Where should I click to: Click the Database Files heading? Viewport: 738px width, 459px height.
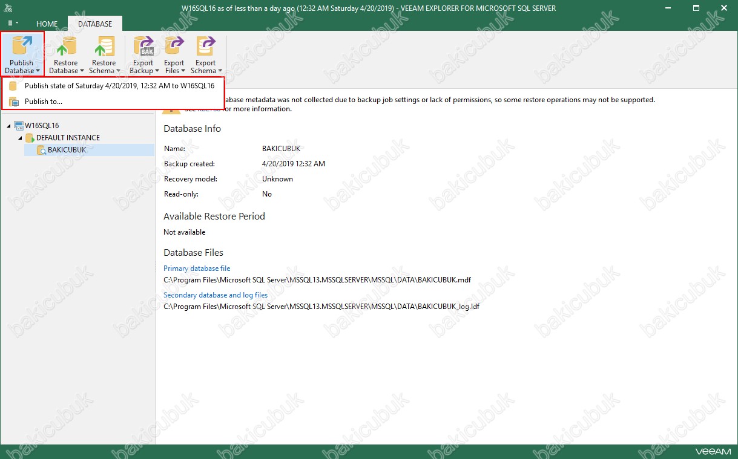click(x=194, y=253)
